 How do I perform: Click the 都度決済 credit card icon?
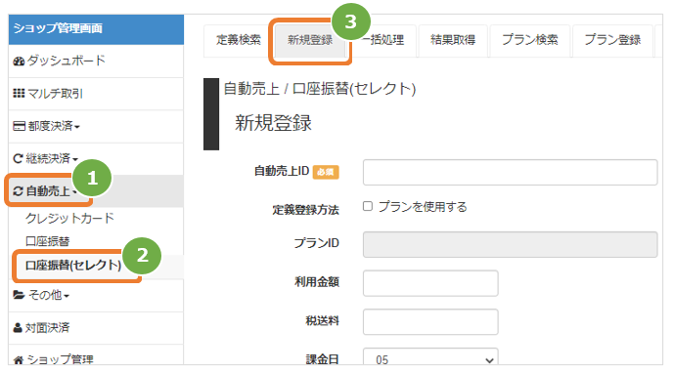coord(19,126)
